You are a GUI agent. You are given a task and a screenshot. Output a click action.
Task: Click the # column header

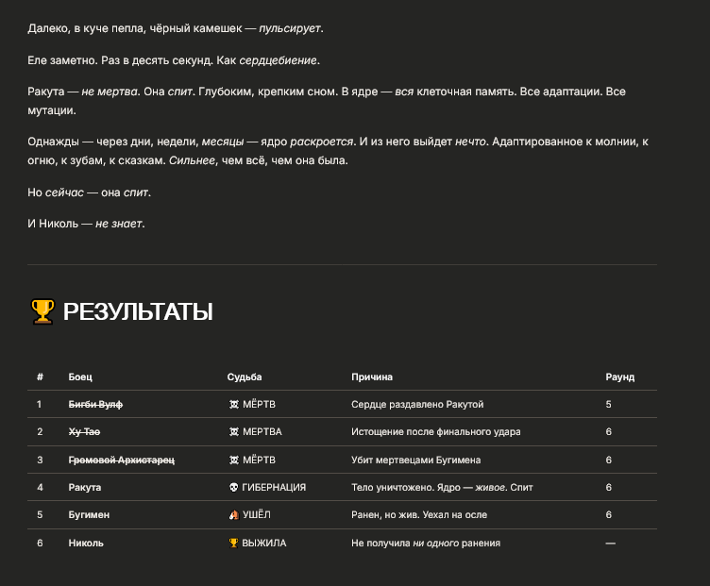click(40, 377)
